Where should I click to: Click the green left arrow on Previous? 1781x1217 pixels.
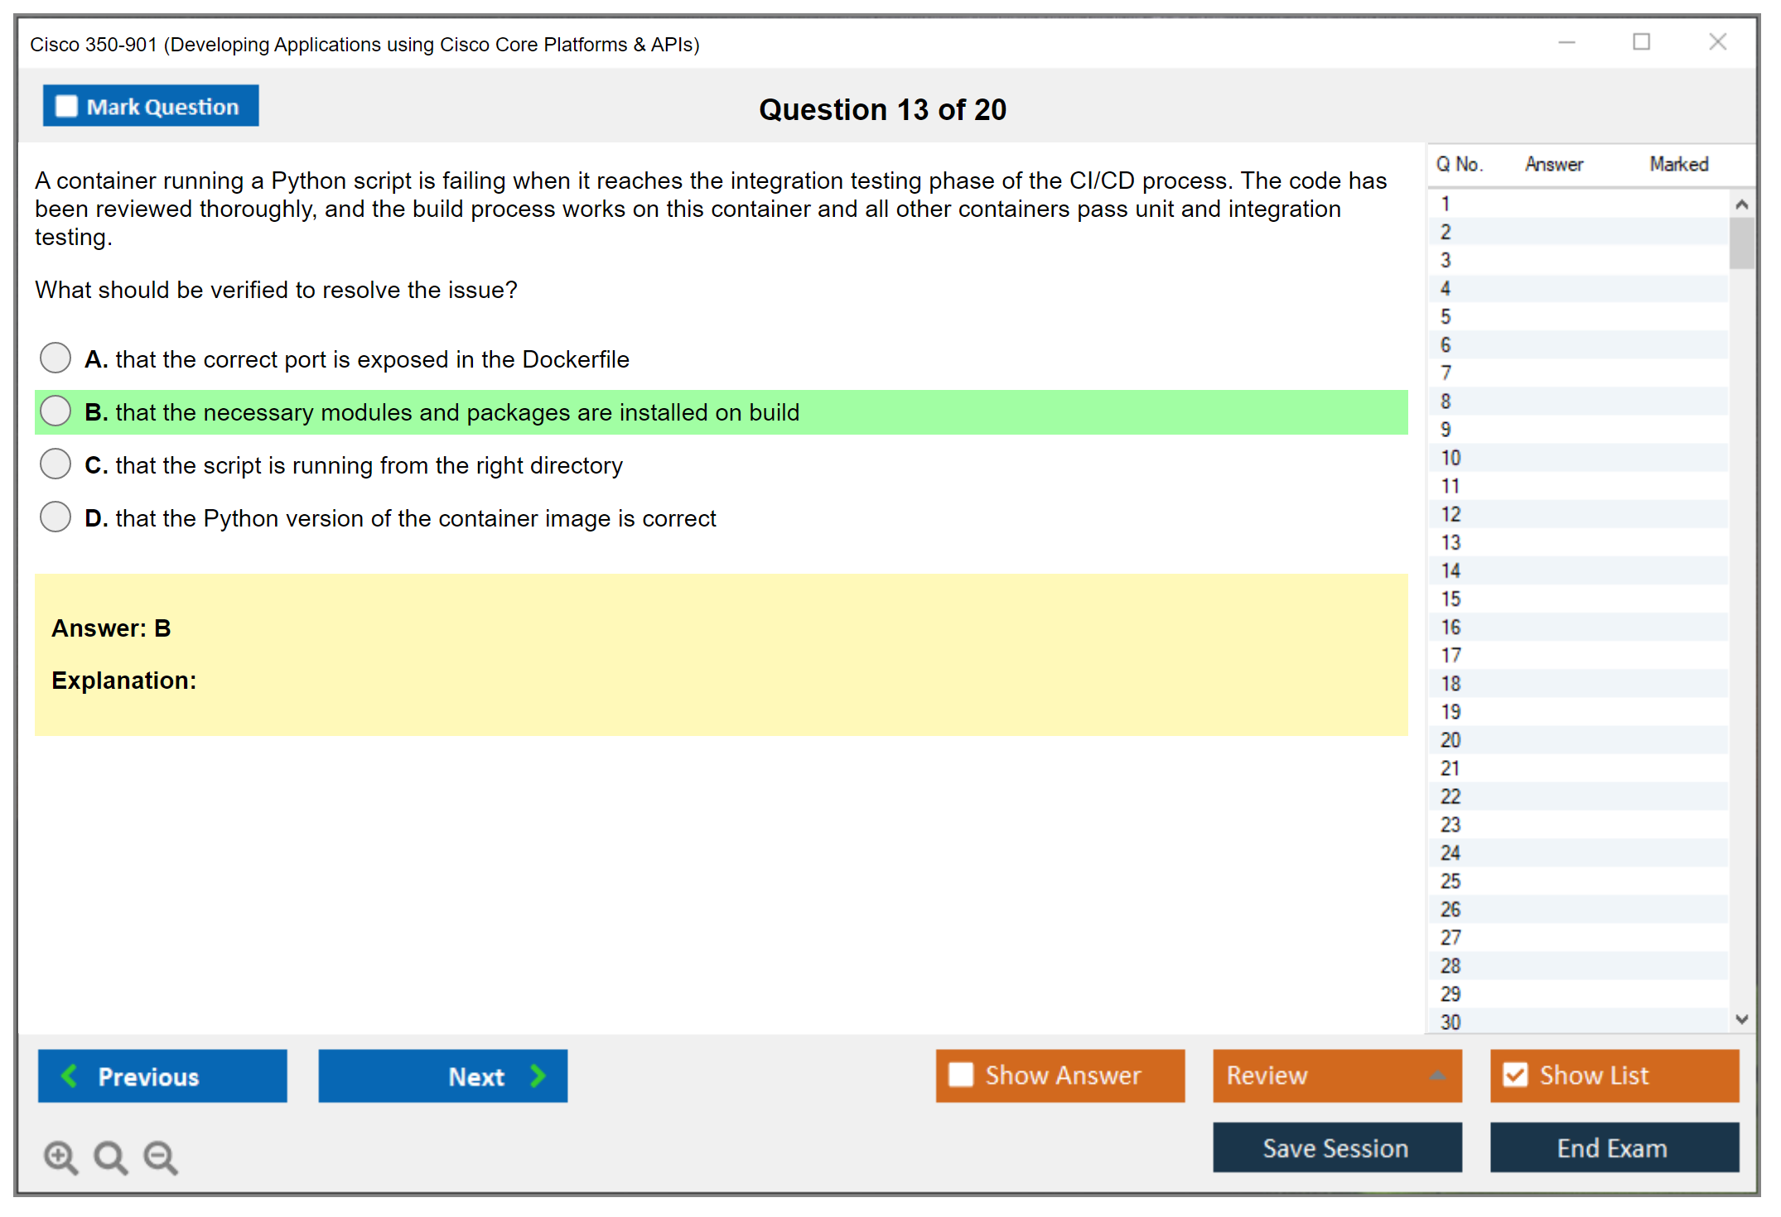point(70,1075)
